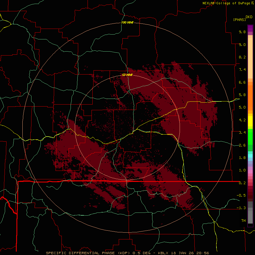The height and width of the screenshot is (255, 255).
Task: Select the 5.0 legend value
Action: tap(242, 107)
